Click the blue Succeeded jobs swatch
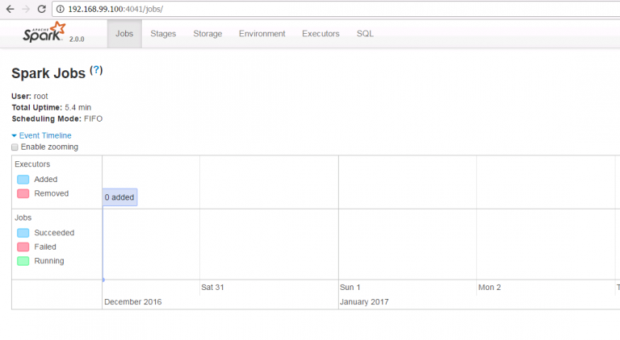This screenshot has width=620, height=340. tap(23, 233)
